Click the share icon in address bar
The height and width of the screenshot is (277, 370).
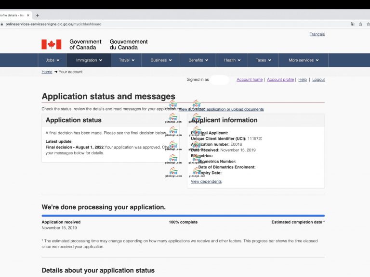point(360,24)
